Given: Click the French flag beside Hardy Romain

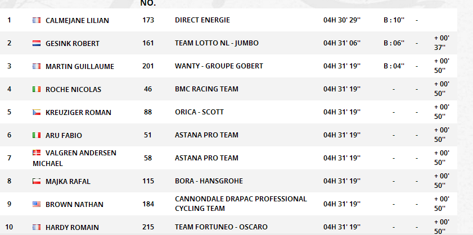Looking at the screenshot, I should pyautogui.click(x=37, y=227).
